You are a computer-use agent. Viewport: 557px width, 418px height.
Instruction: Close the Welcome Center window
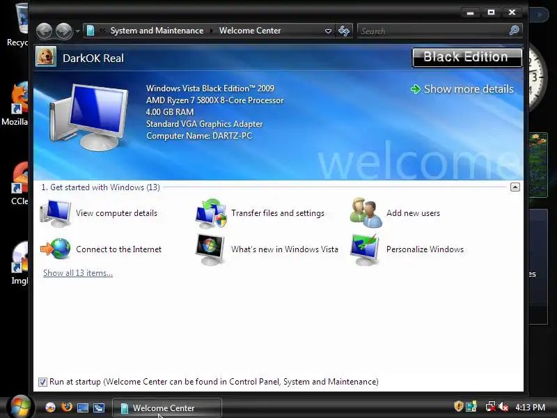point(512,13)
